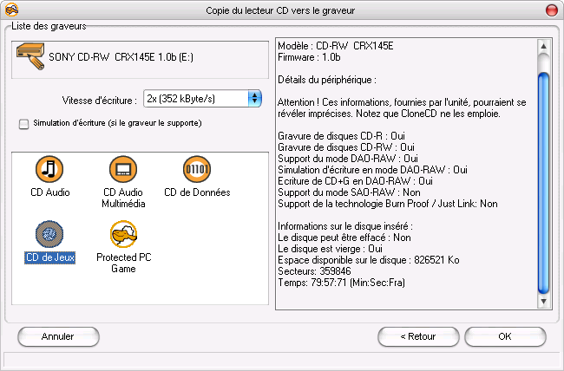Click 'Gravure de disques CD-RW : Oui' line
564x371 pixels.
(x=346, y=147)
